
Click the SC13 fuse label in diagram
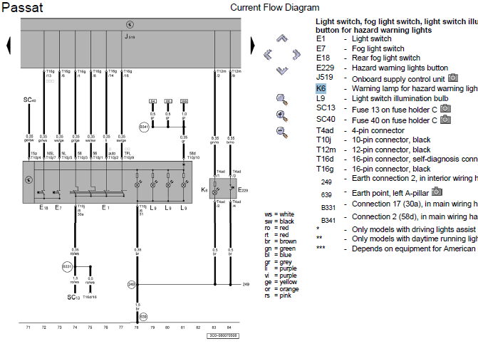73,297
